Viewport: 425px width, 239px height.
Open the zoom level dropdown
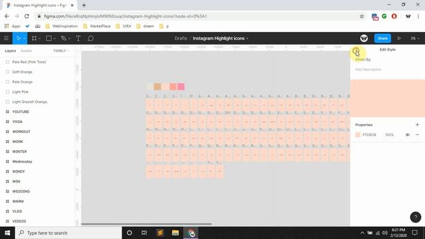(414, 39)
